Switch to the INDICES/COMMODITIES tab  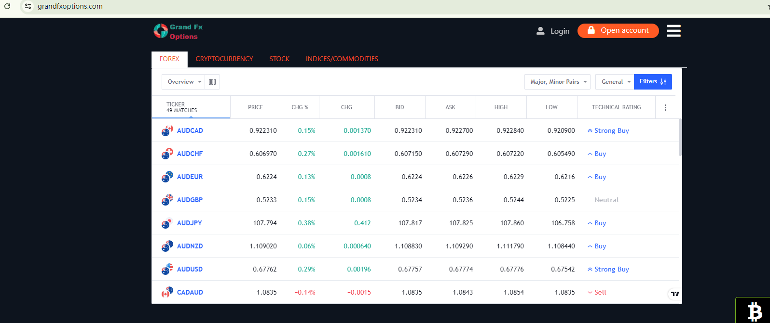click(342, 59)
